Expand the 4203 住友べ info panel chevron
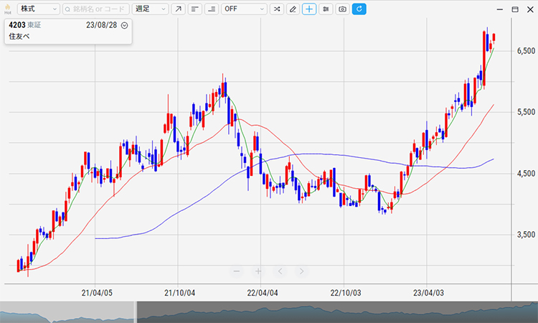The width and height of the screenshot is (538, 323). pyautogui.click(x=125, y=25)
